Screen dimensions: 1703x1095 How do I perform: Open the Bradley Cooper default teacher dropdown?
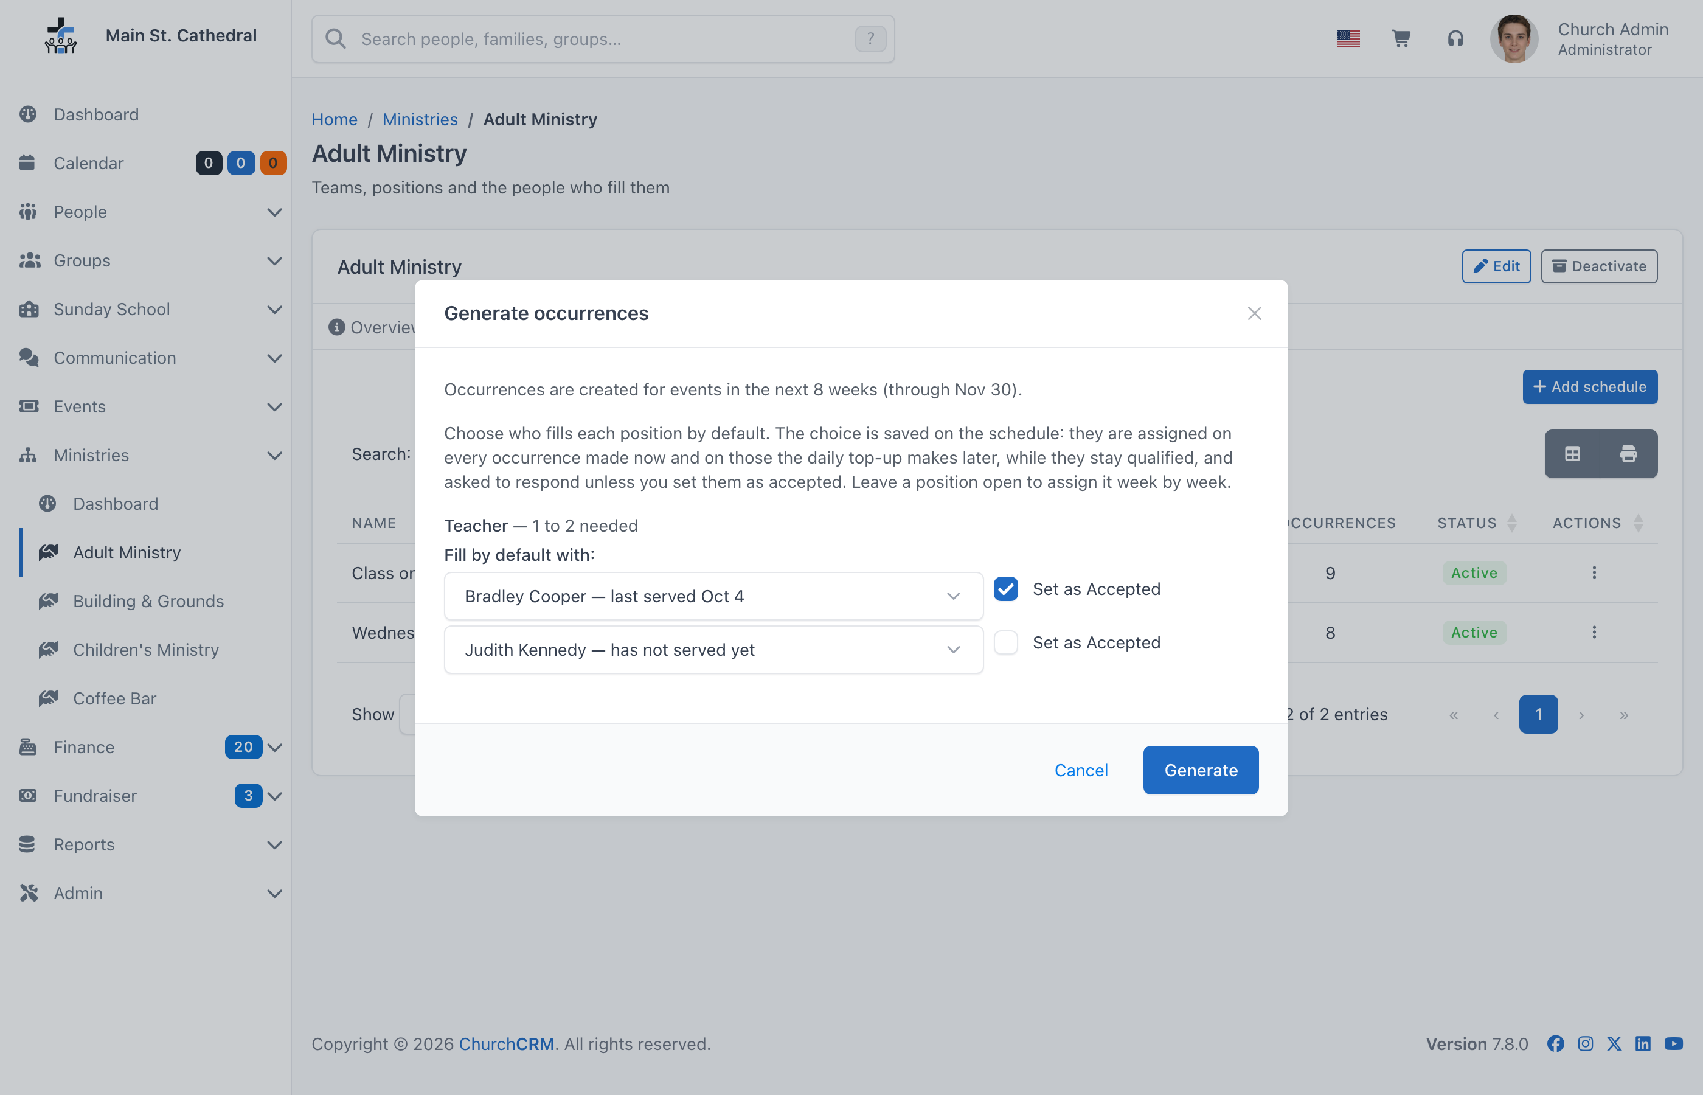(x=713, y=597)
